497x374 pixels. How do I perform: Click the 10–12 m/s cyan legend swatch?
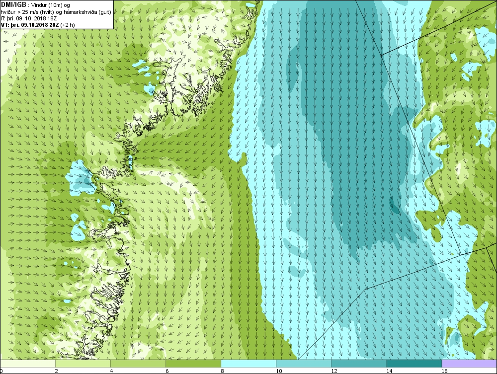[x=304, y=363]
